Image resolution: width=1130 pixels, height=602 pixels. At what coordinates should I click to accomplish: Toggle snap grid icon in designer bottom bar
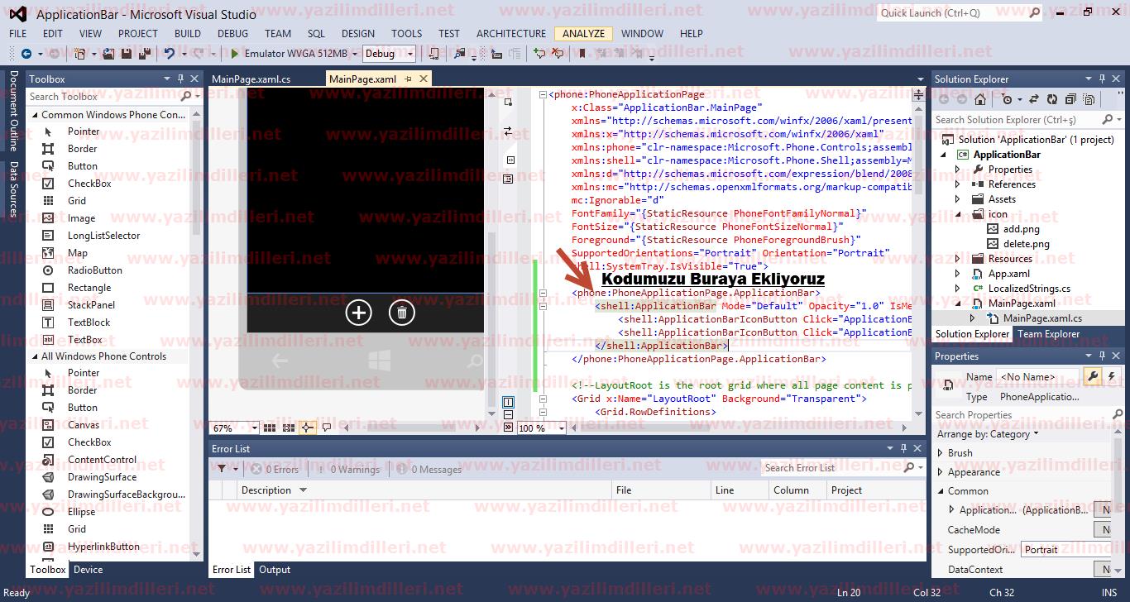[x=270, y=428]
